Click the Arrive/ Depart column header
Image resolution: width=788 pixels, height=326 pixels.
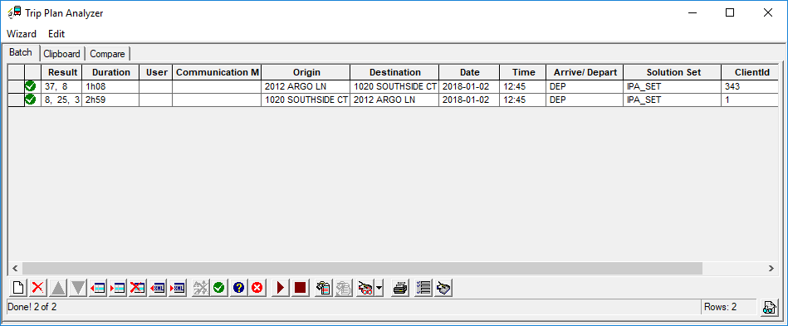click(585, 72)
